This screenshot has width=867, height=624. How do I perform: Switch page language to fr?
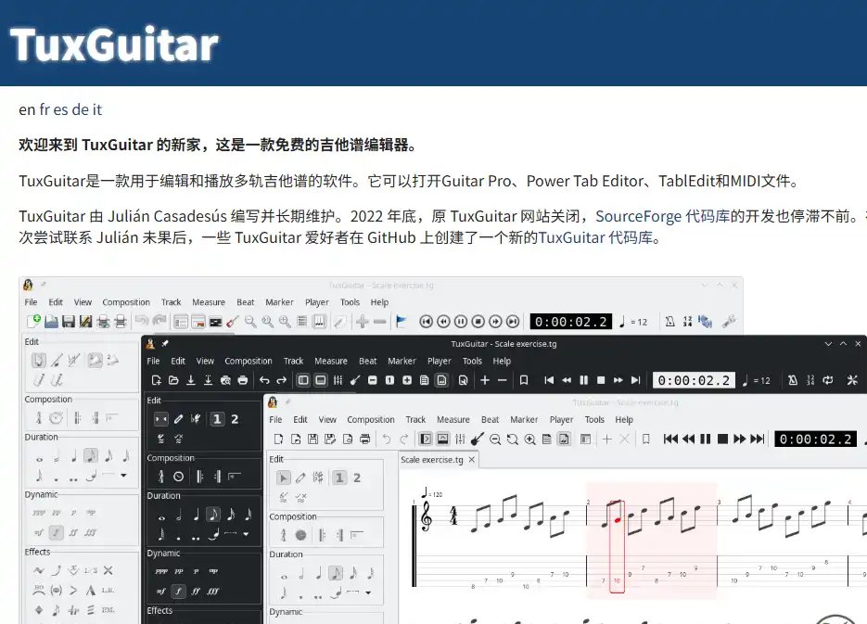tap(45, 109)
